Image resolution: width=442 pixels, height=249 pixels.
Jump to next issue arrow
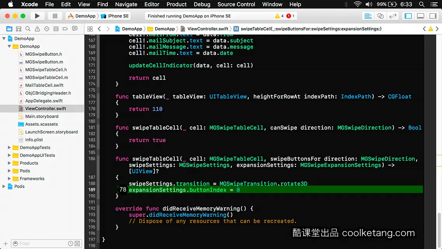(x=437, y=29)
